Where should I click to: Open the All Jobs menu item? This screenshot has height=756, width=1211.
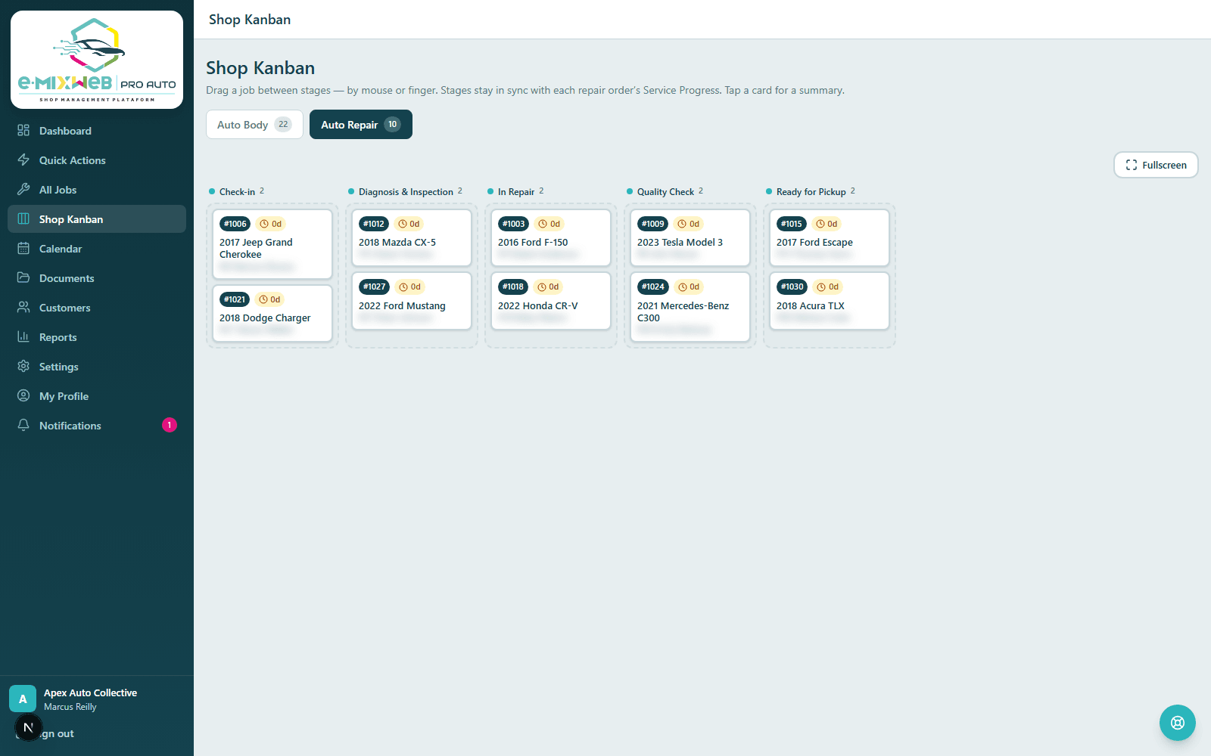[x=97, y=190]
